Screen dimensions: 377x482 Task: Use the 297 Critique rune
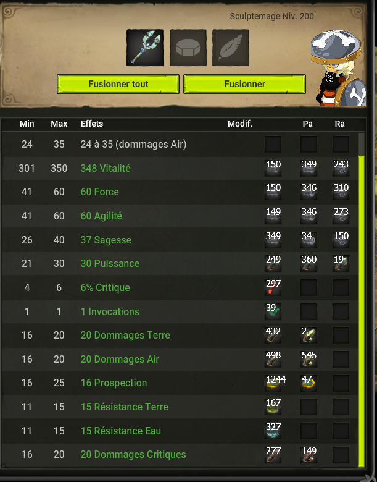pyautogui.click(x=273, y=287)
